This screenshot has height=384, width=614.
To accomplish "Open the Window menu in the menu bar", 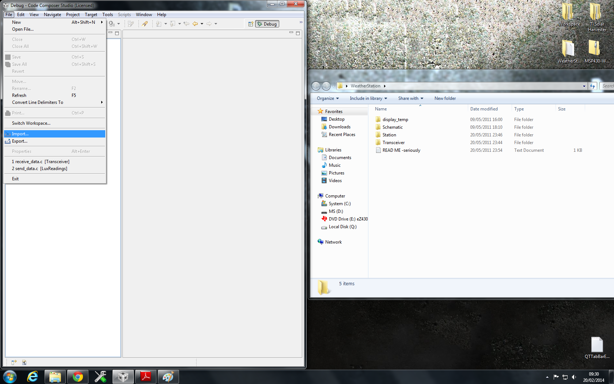I will pyautogui.click(x=144, y=15).
